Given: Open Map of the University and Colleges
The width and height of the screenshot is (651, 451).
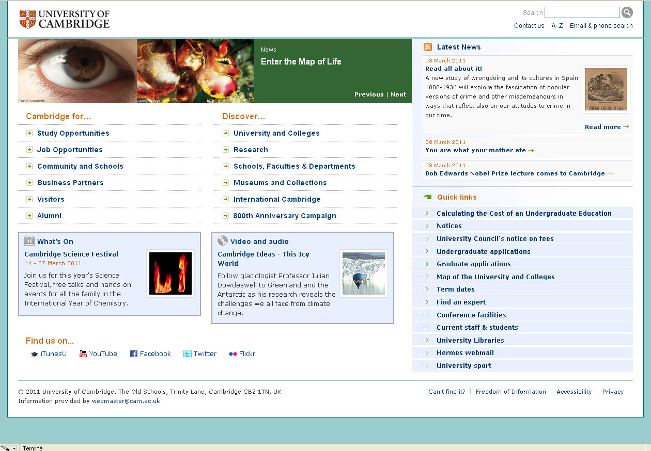Looking at the screenshot, I should click(x=495, y=277).
